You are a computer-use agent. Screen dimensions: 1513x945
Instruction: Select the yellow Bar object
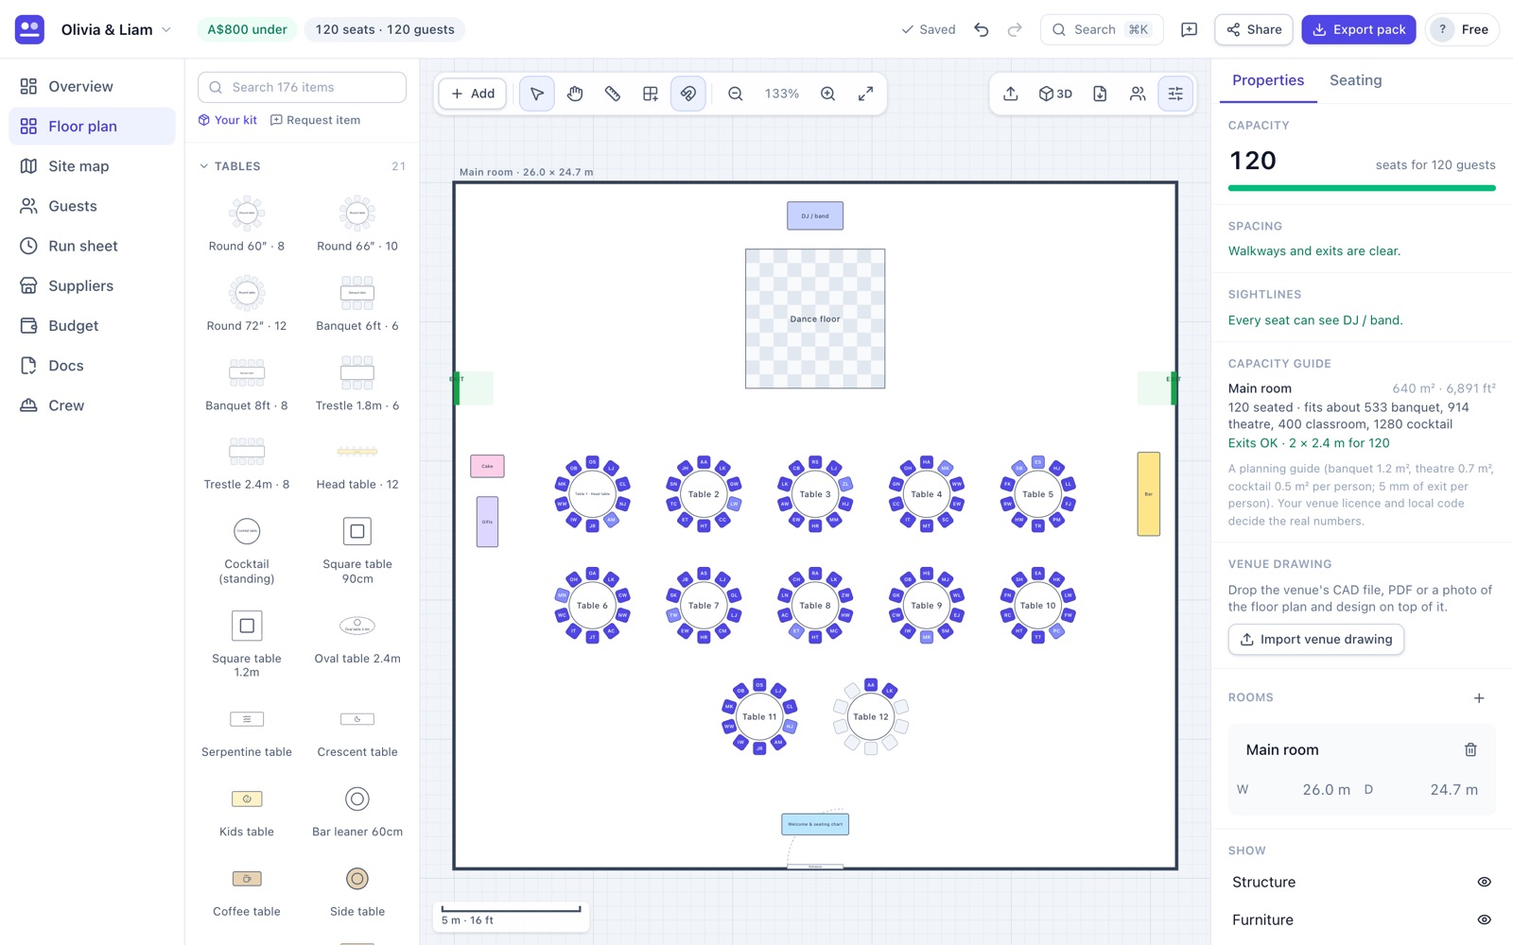(x=1149, y=494)
